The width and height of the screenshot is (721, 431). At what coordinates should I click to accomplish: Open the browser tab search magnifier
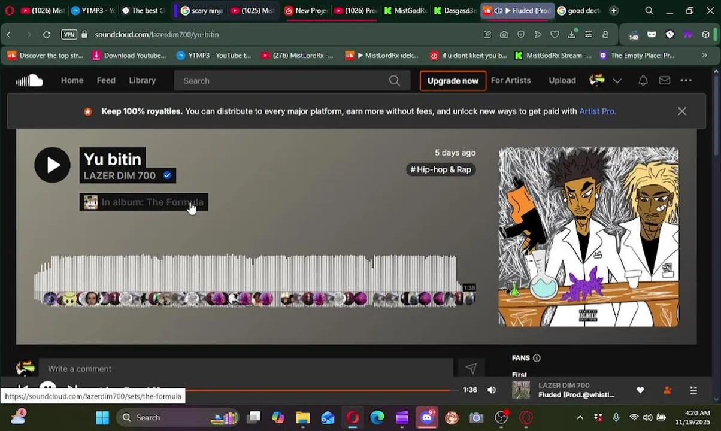coord(649,11)
